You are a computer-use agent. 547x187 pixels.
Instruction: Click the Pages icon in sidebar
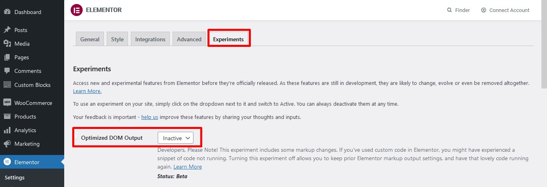click(x=7, y=57)
